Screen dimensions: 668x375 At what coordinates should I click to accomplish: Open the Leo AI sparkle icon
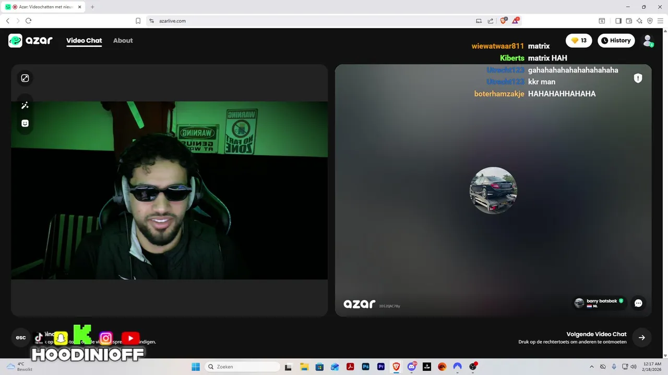tap(639, 21)
